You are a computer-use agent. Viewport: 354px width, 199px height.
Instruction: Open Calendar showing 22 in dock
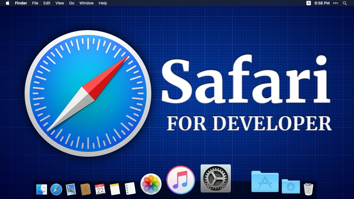100,189
